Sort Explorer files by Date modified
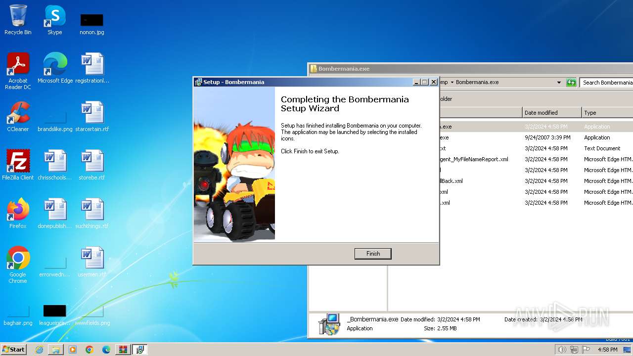 552,113
